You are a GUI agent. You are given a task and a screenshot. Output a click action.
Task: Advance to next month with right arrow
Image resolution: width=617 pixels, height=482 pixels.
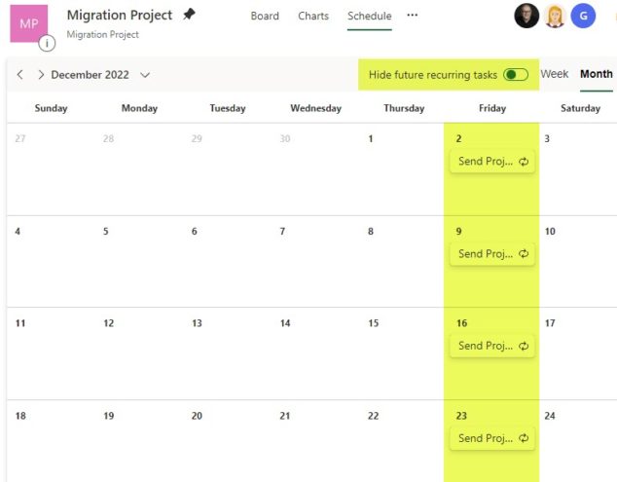(41, 74)
